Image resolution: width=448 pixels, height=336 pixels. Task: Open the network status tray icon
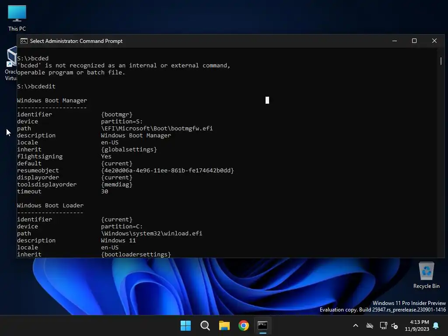[x=383, y=325]
